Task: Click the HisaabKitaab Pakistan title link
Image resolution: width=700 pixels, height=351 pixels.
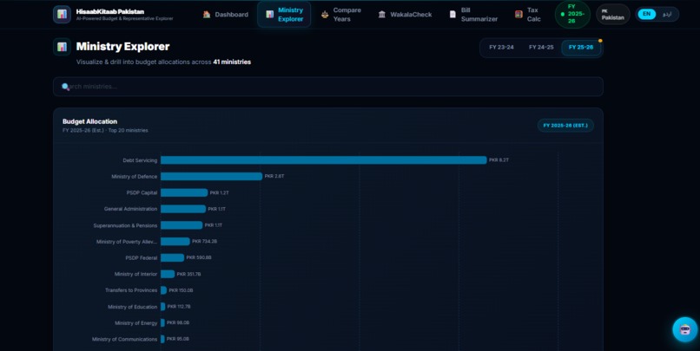Action: click(109, 11)
